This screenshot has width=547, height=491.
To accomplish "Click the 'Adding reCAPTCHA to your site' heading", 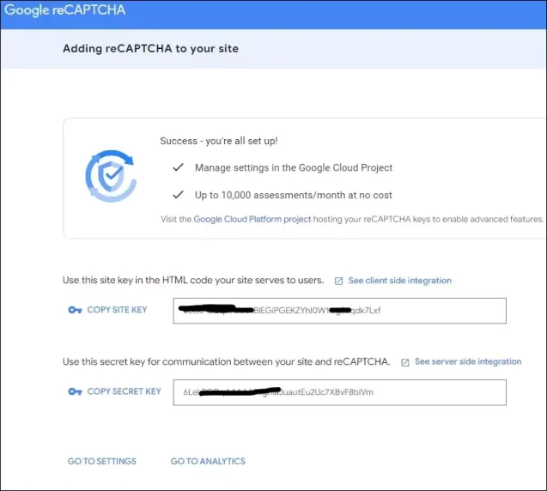I will click(x=151, y=48).
